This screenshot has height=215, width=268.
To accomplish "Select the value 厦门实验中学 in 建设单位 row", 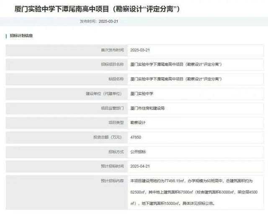I will (142, 94).
